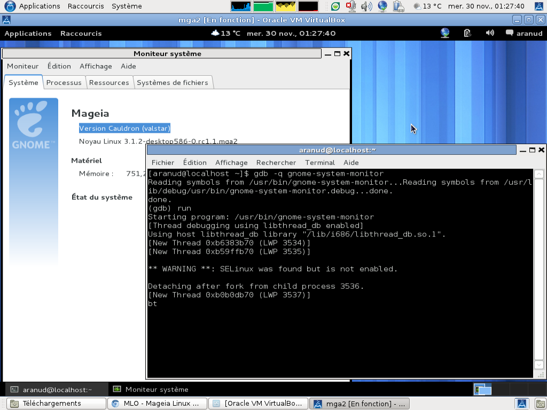Click the Mageia icon in host bottom panel

pyautogui.click(x=521, y=404)
